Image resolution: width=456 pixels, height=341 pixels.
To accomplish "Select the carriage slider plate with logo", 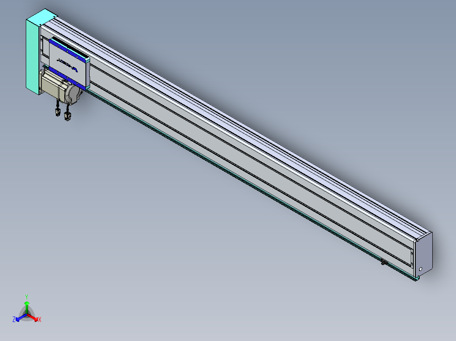I will pos(69,64).
